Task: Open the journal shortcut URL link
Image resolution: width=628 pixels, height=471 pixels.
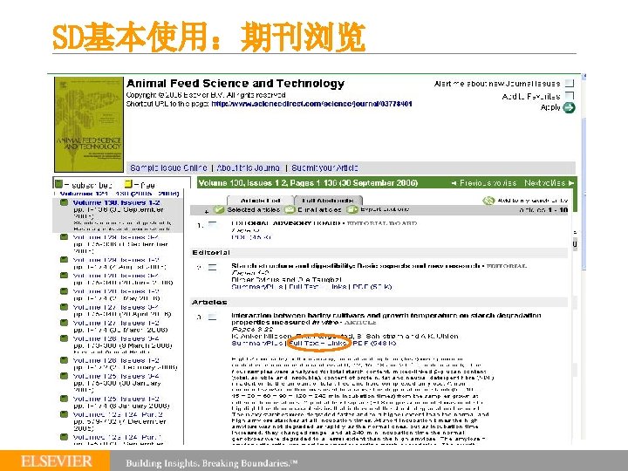Action: point(311,104)
